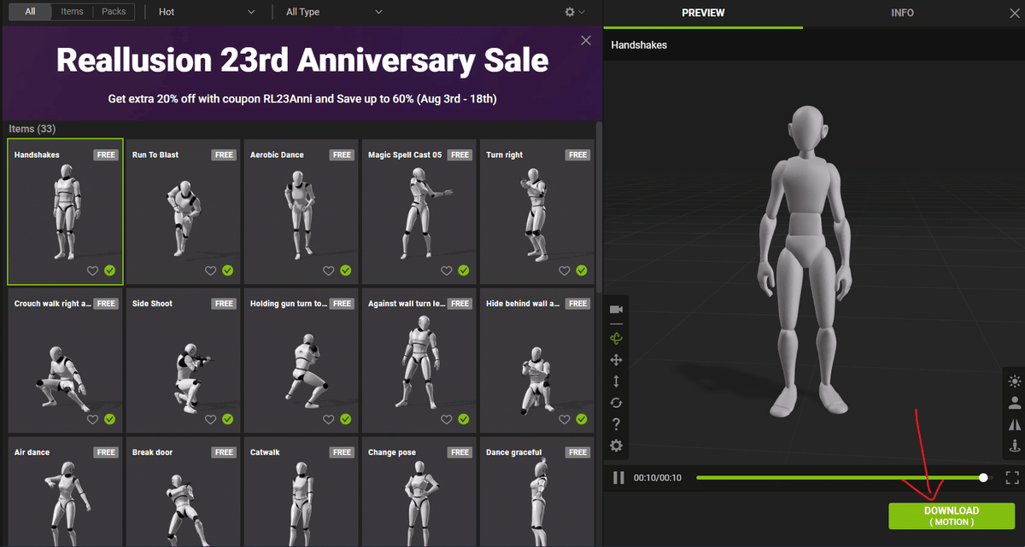This screenshot has width=1025, height=547.
Task: Open the Hot sorting dropdown
Action: click(208, 12)
